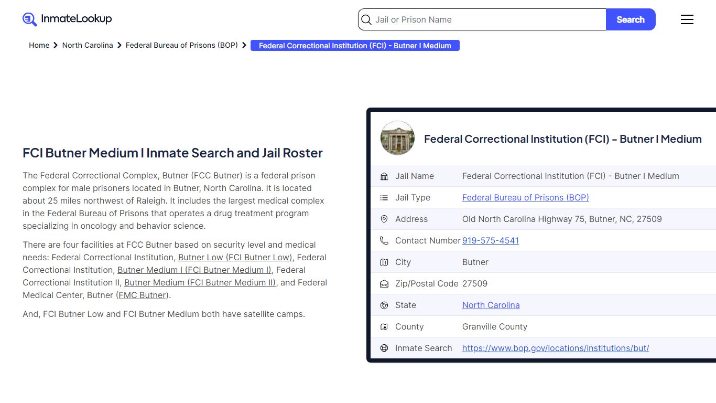Open the FMC Butner link
716x403 pixels.
tap(142, 295)
